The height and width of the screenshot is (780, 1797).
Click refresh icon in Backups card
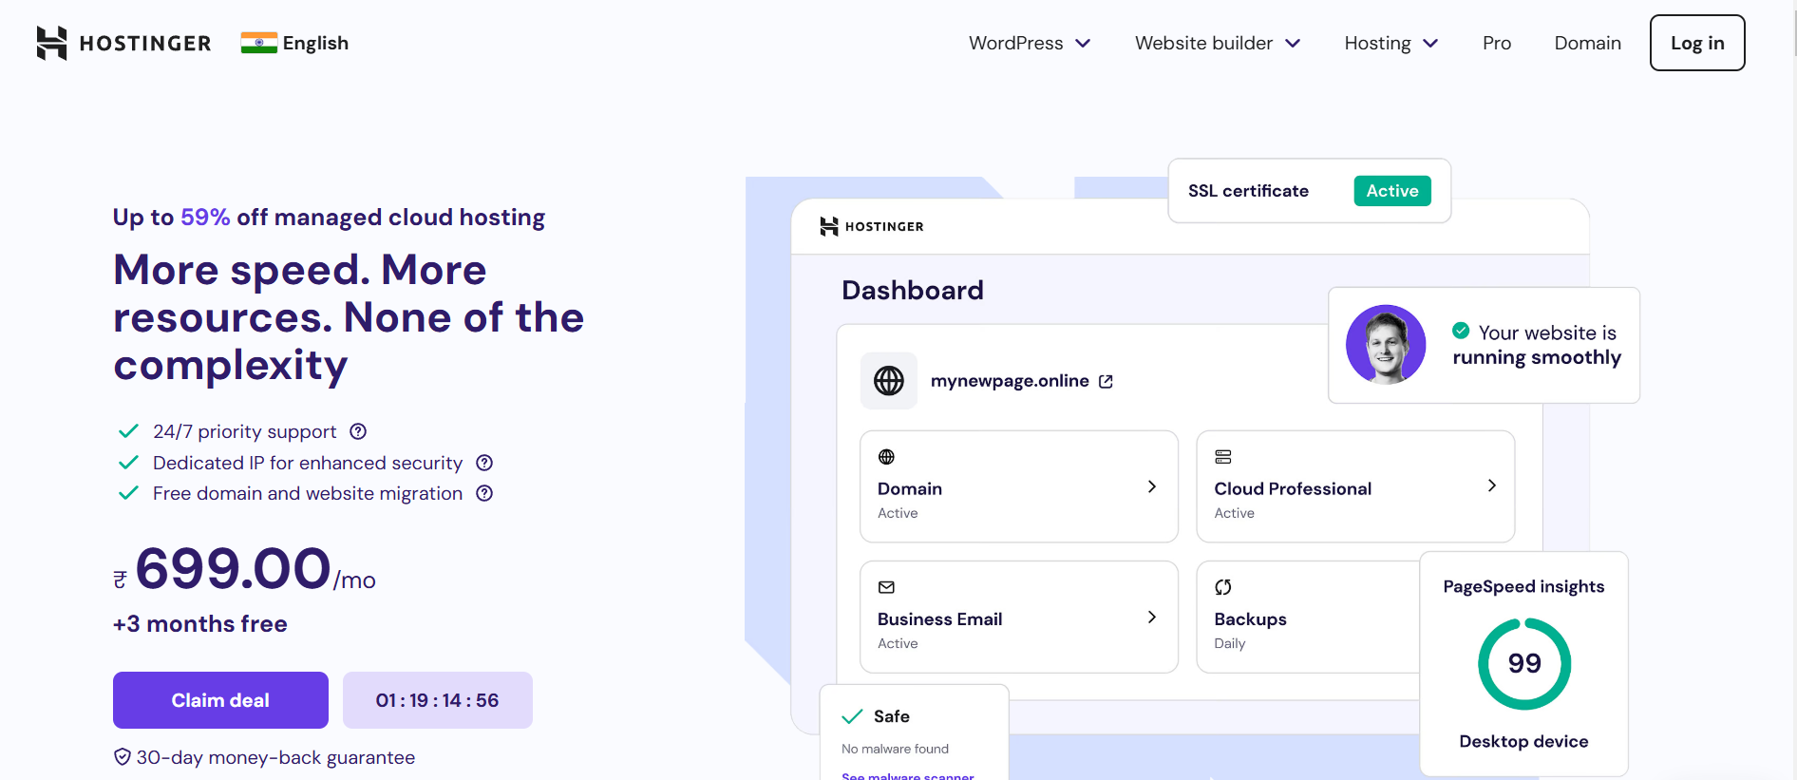point(1223,587)
